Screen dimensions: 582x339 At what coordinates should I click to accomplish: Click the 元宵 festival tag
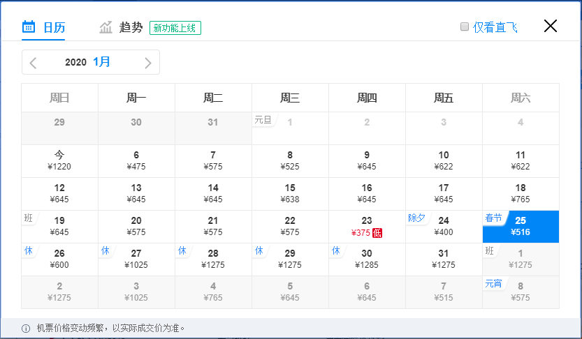coord(493,283)
